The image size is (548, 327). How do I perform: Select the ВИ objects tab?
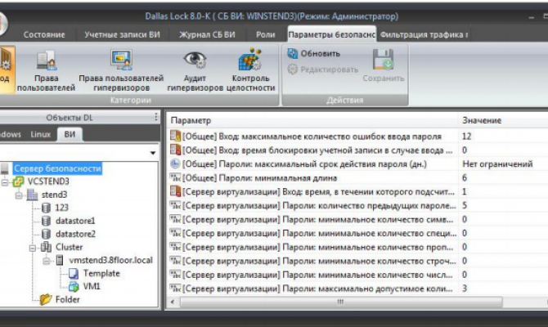(x=70, y=134)
